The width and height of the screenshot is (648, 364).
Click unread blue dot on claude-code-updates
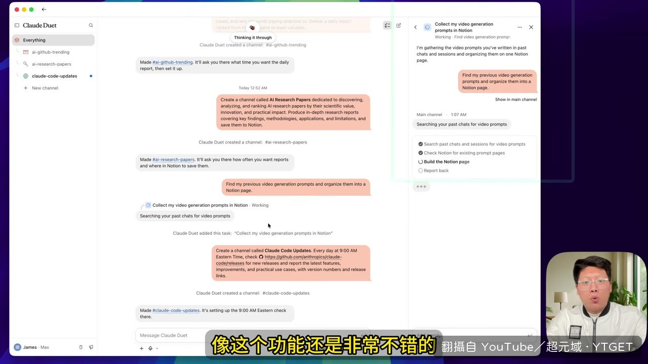click(x=91, y=76)
